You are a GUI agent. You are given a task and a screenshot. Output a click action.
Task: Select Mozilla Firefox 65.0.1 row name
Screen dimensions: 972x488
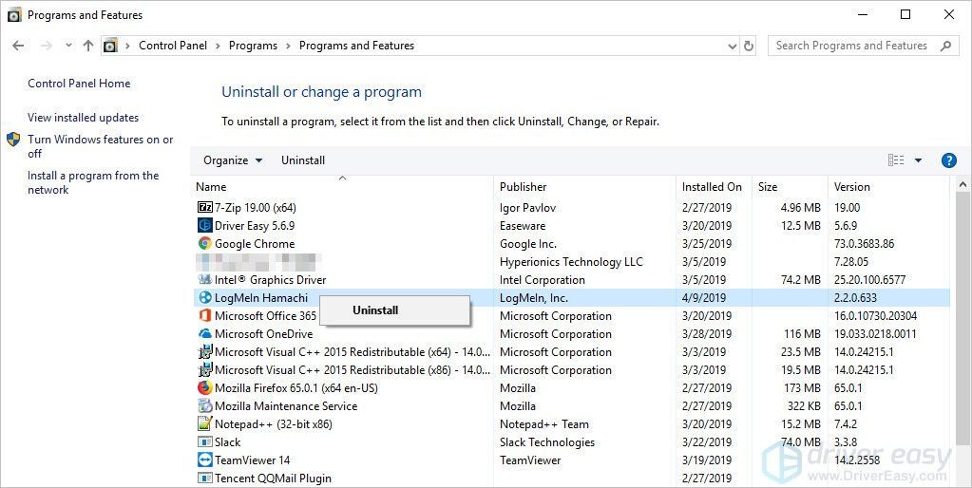296,388
